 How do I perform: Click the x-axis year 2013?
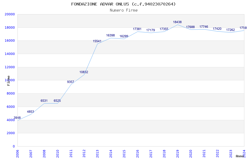pyautogui.click(x=98, y=154)
